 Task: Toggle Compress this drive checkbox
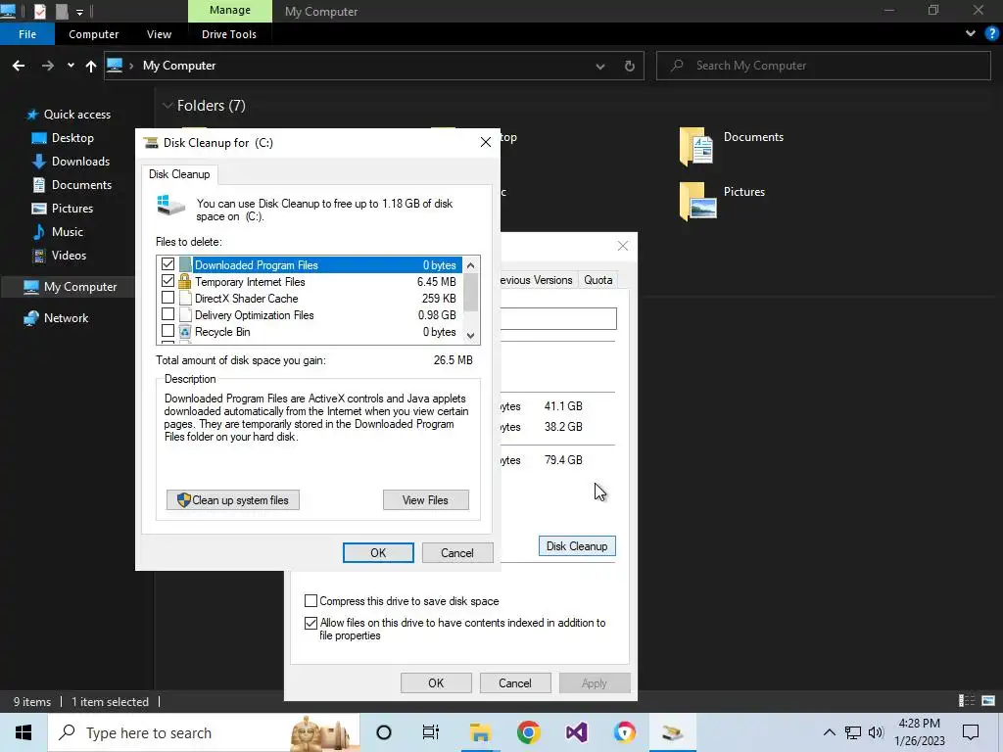(310, 601)
